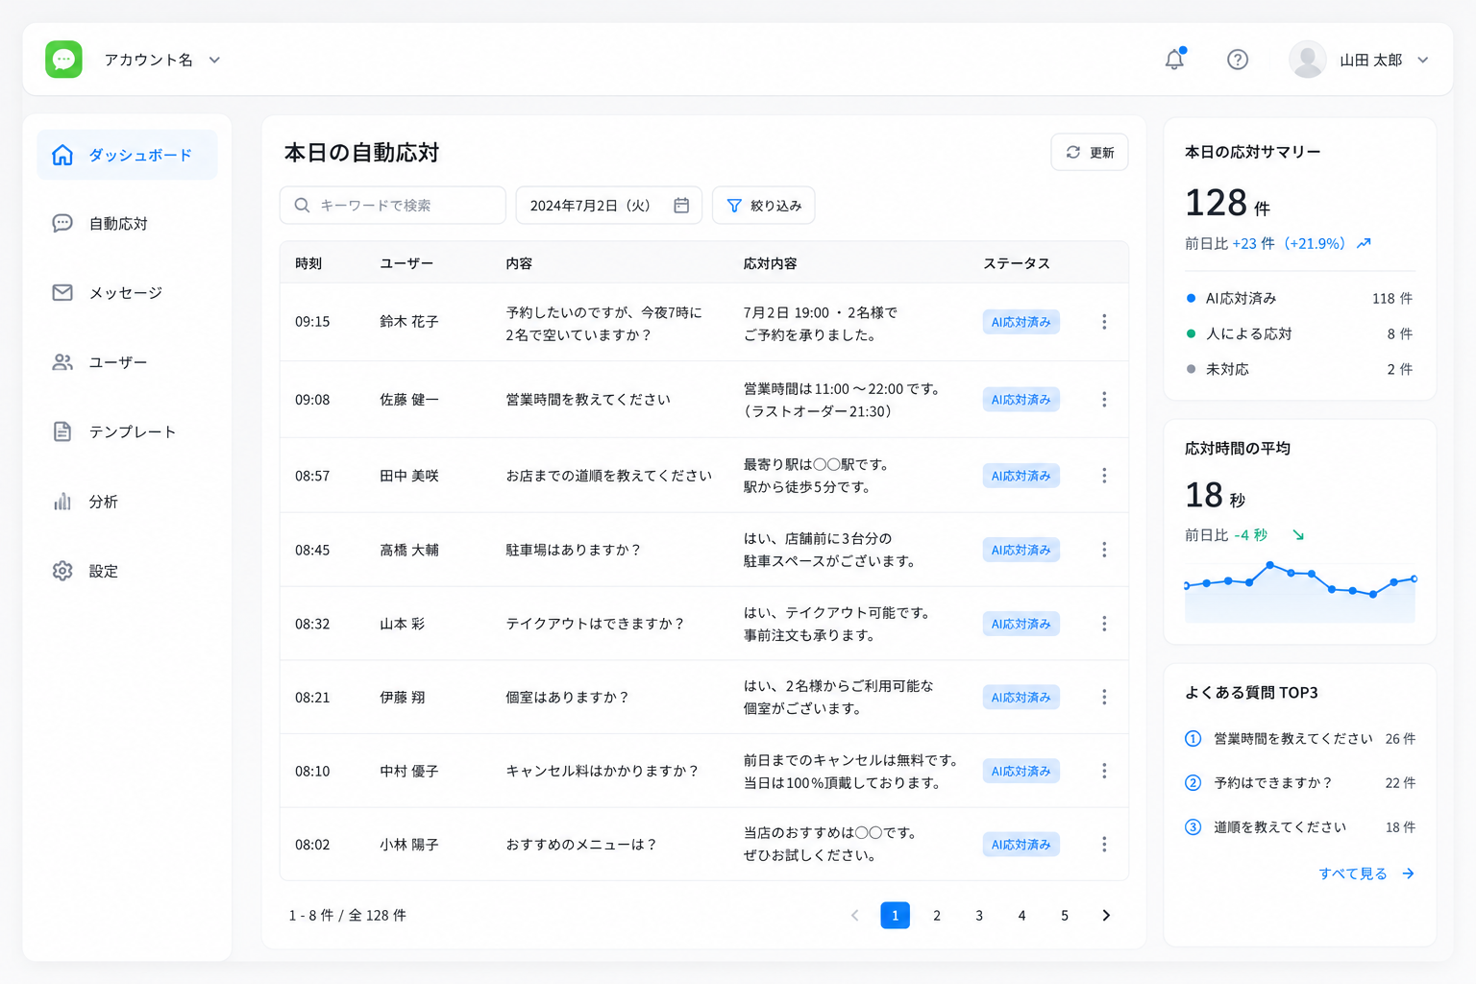The image size is (1476, 984).
Task: Go to previous page arrow
Action: [x=854, y=916]
